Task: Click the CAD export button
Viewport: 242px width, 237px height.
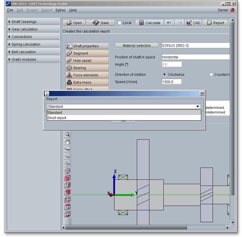Action: click(193, 23)
